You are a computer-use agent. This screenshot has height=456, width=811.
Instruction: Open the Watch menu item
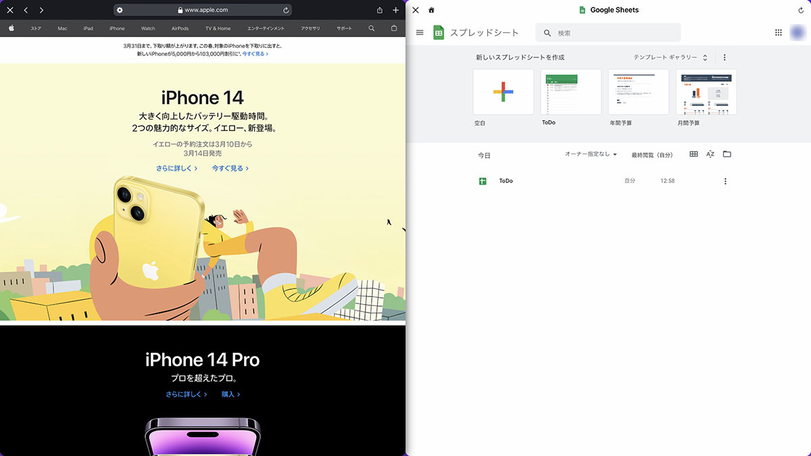click(x=148, y=28)
